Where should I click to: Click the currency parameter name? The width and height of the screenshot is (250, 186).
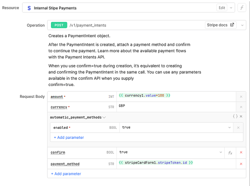(59, 107)
